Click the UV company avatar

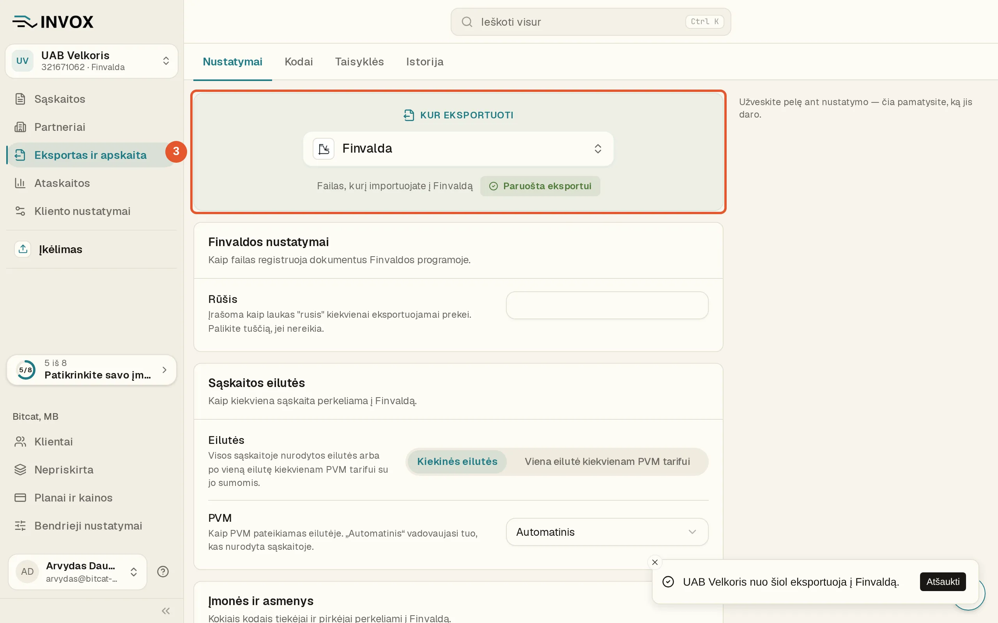22,61
